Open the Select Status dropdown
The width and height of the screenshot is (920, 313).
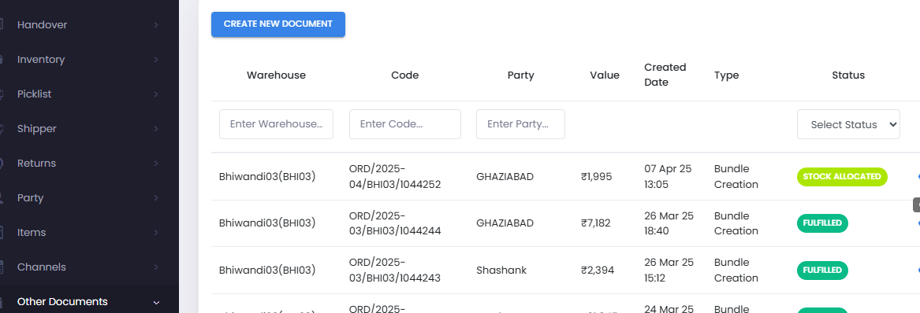(848, 124)
